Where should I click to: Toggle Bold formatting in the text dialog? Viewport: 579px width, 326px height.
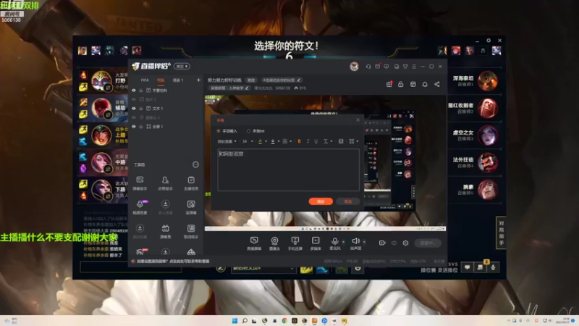click(299, 141)
